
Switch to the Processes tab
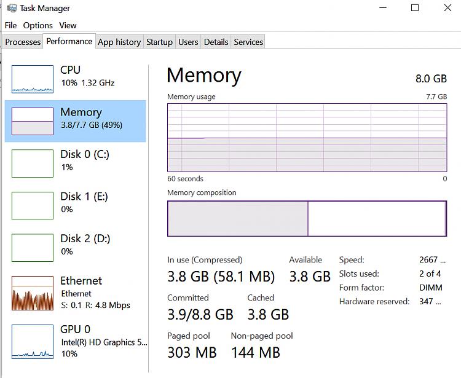click(23, 42)
